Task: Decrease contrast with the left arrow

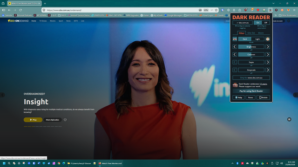Action: 235,55
